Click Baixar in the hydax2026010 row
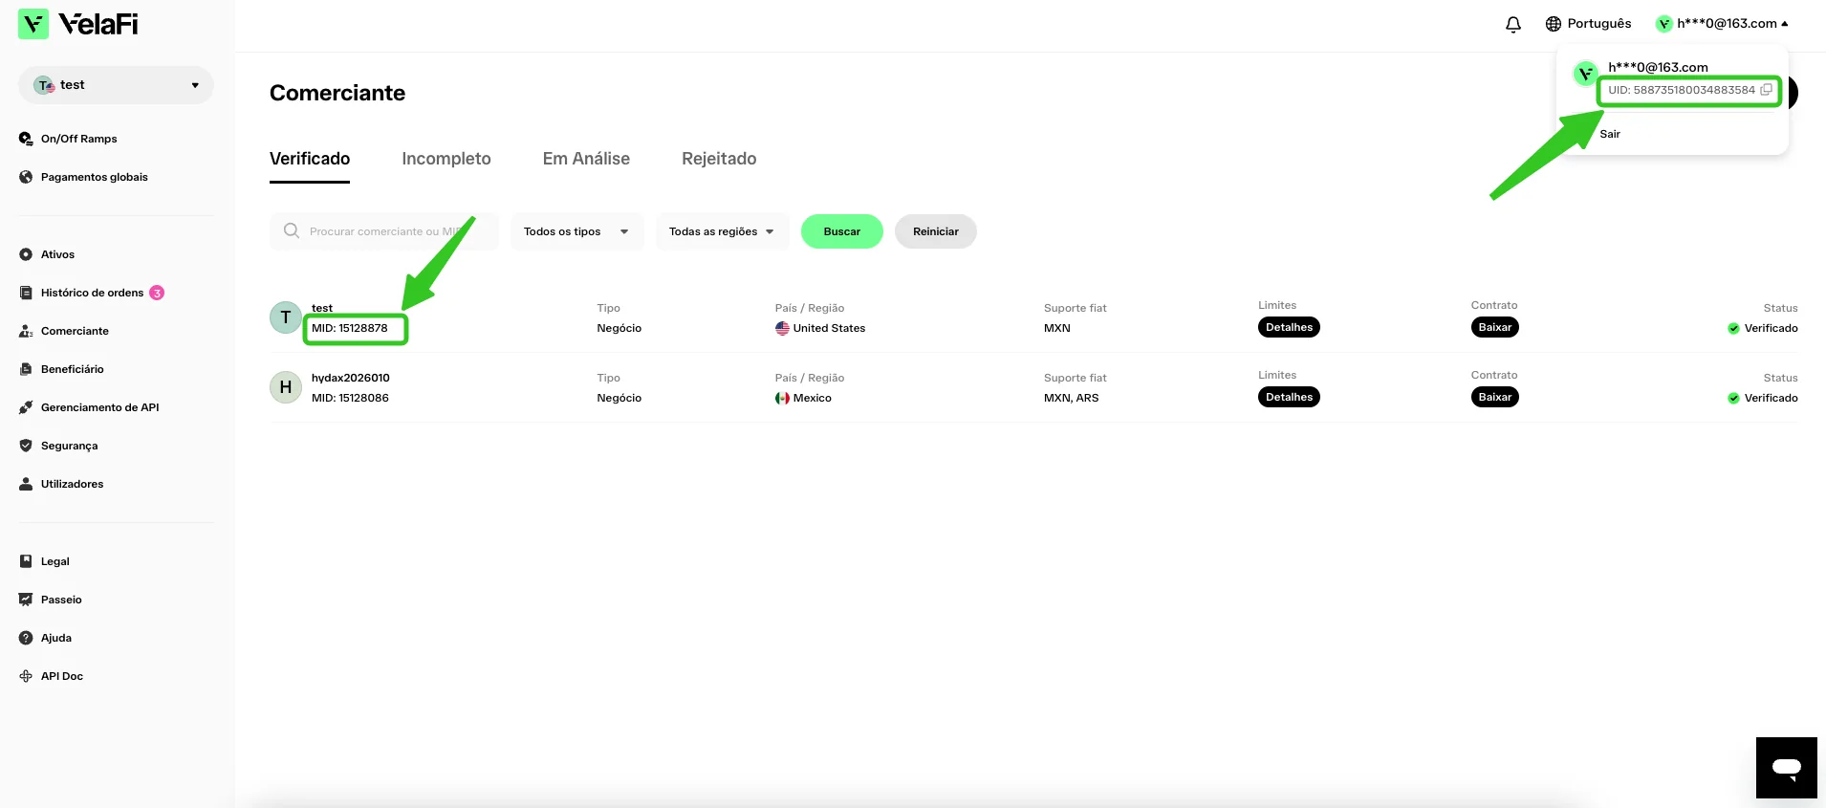This screenshot has width=1826, height=808. (1494, 397)
